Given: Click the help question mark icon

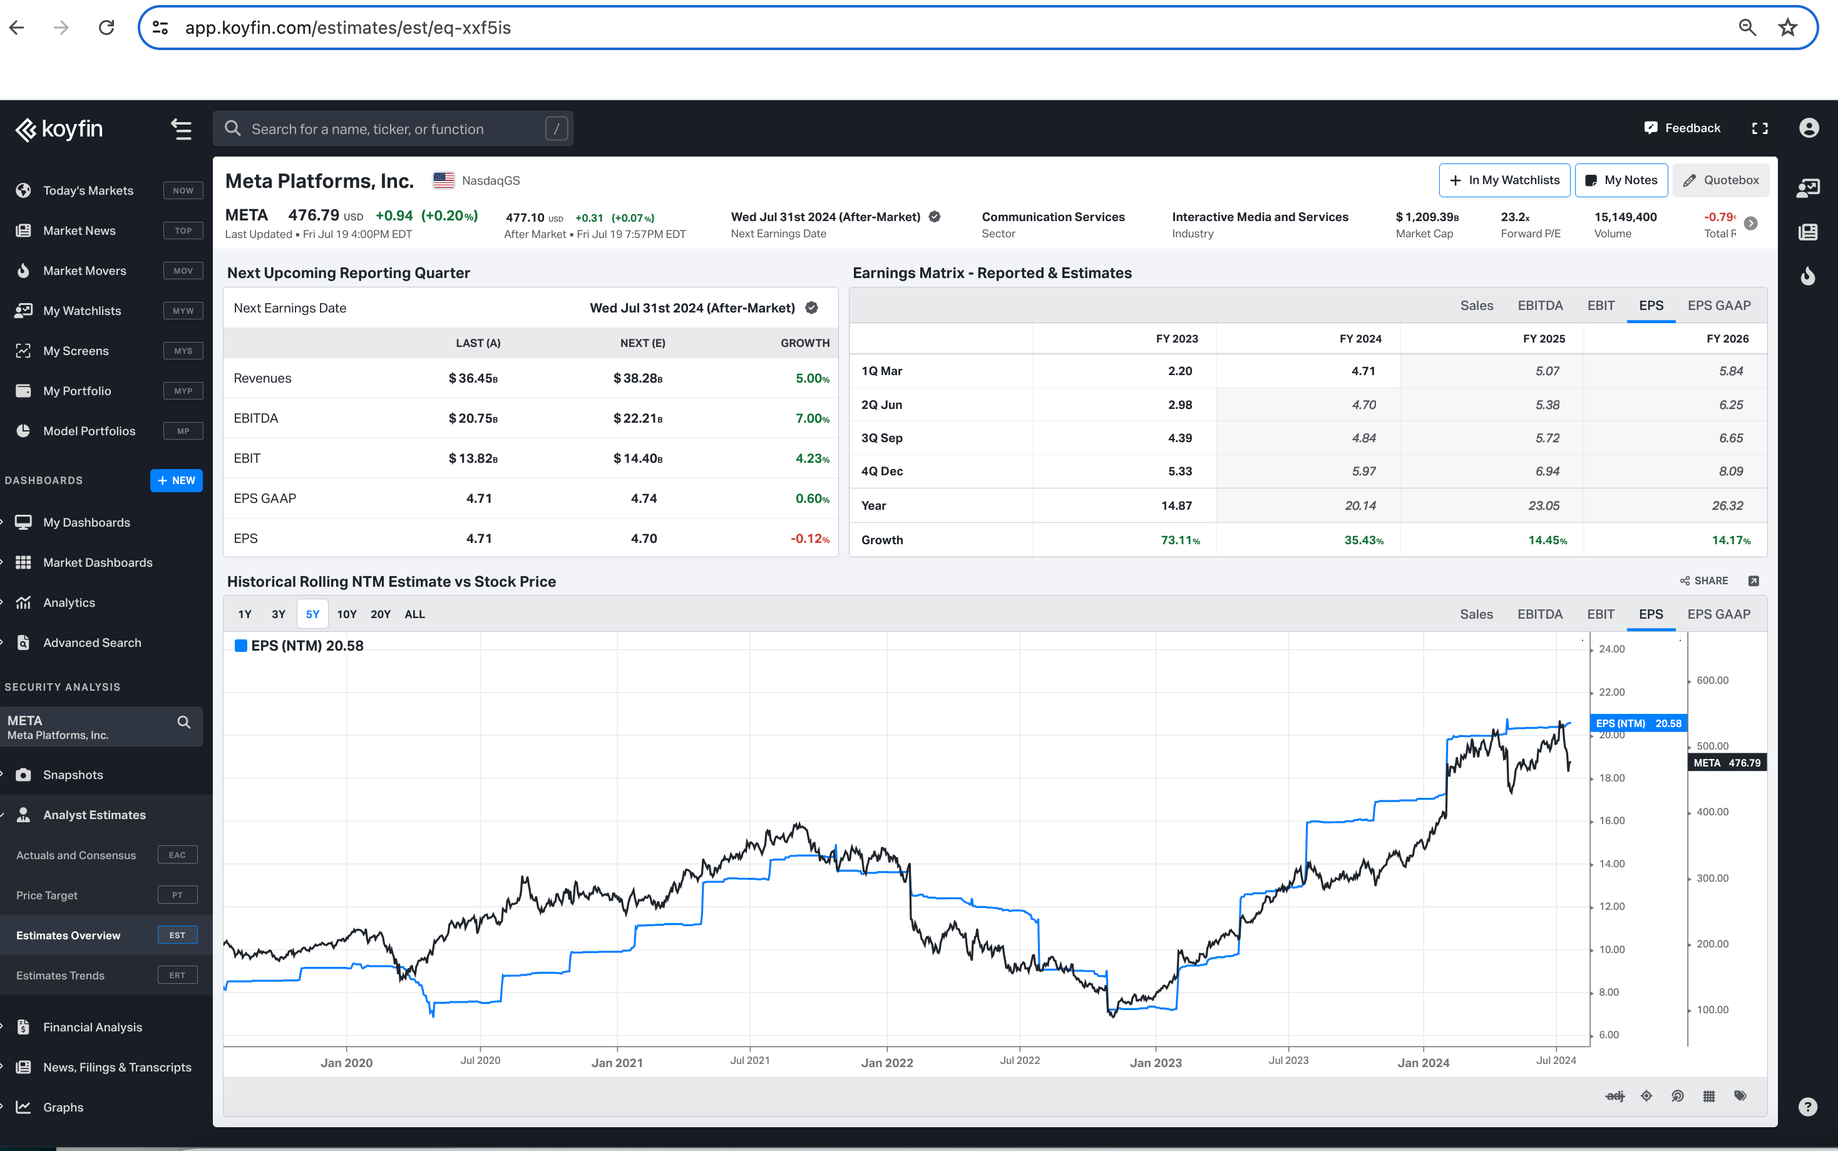Looking at the screenshot, I should (x=1807, y=1107).
